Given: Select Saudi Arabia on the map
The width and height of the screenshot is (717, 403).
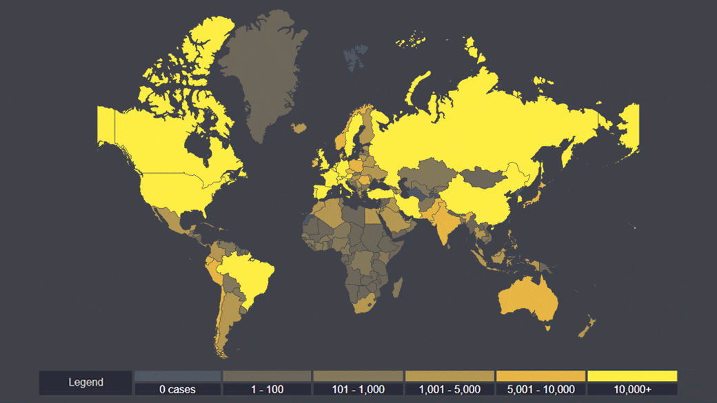Looking at the screenshot, I should point(397,220).
